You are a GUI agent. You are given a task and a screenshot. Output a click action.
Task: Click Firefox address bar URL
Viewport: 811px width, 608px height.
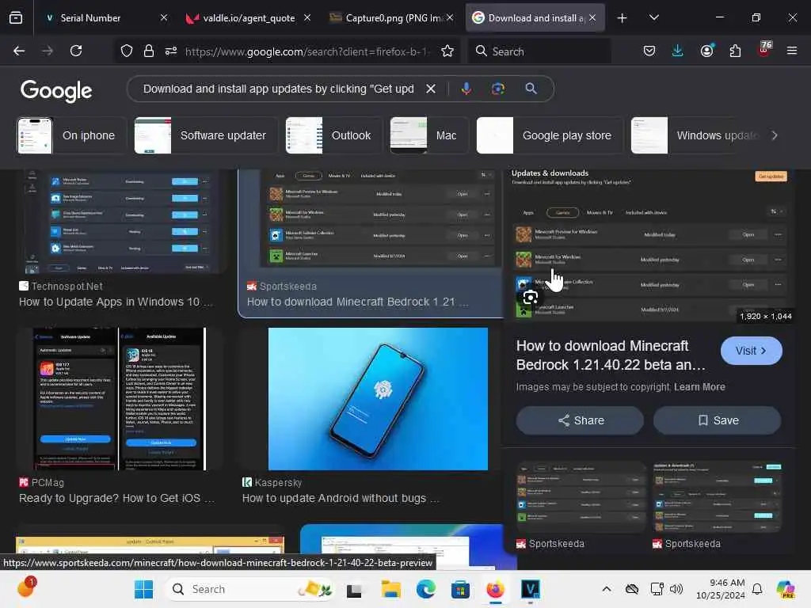307,51
